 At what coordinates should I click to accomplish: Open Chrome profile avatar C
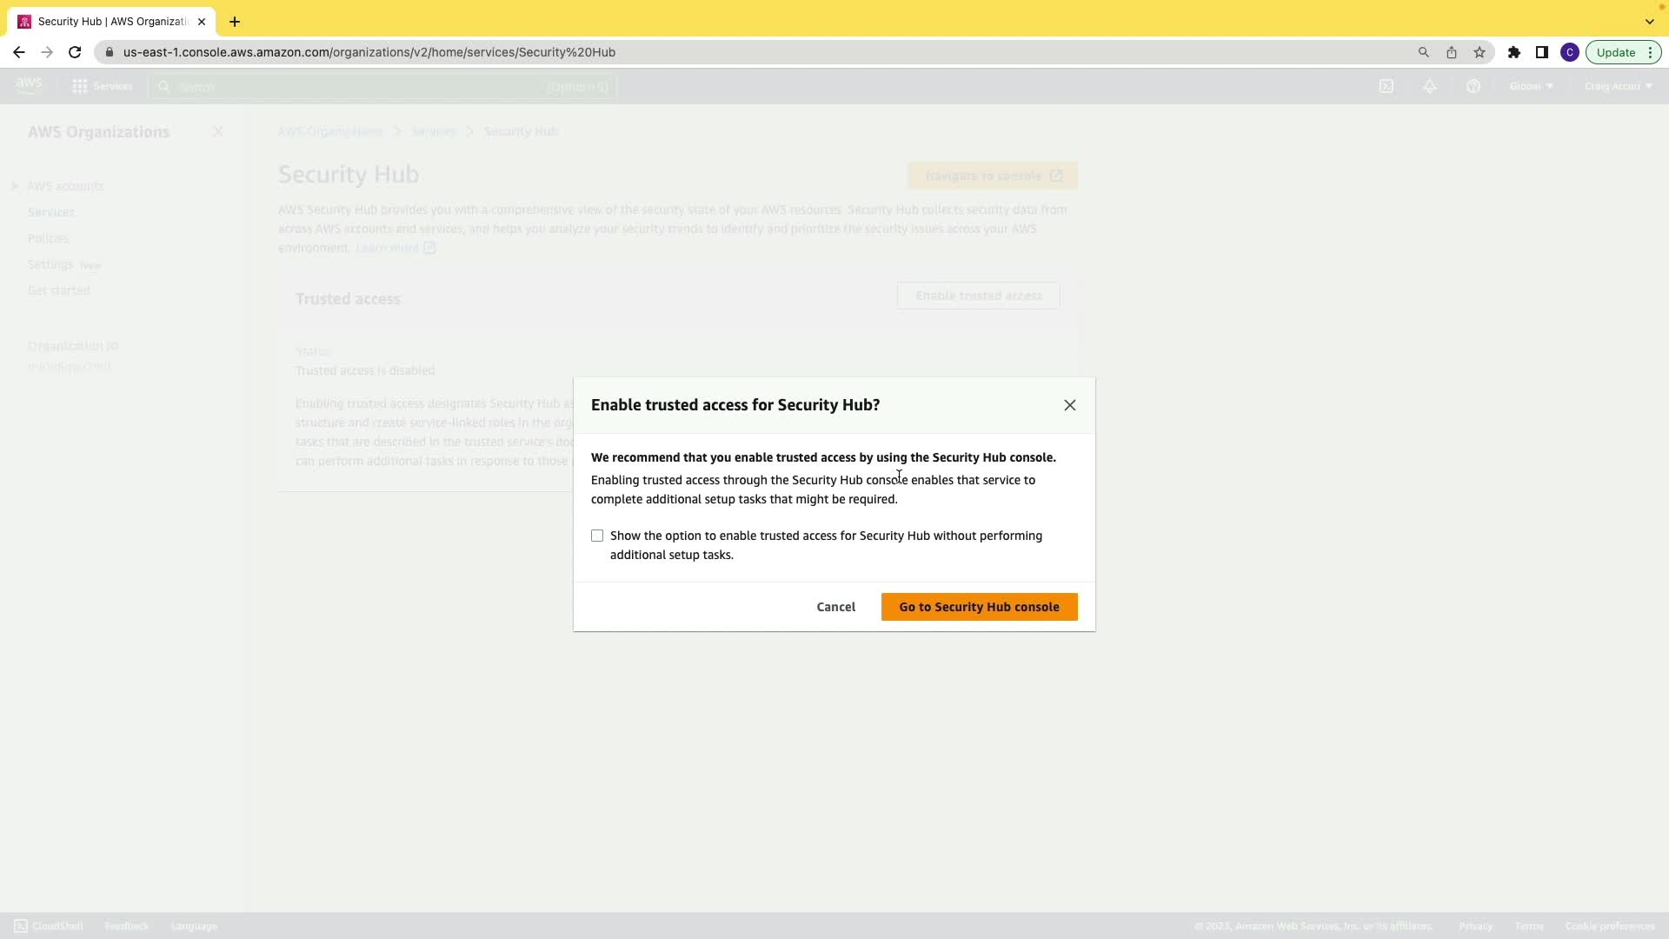coord(1569,52)
